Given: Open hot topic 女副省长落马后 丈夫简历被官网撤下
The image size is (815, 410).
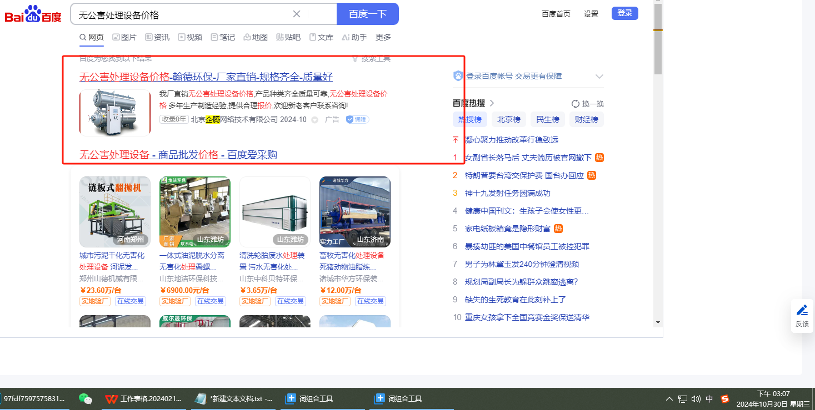Looking at the screenshot, I should 528,158.
